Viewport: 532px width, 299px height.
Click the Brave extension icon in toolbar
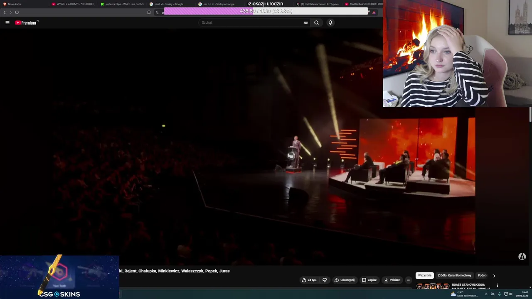tap(374, 12)
